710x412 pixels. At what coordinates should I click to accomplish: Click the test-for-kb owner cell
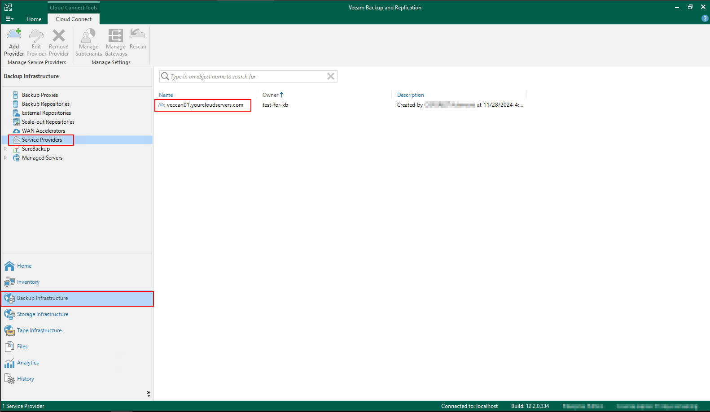[275, 105]
